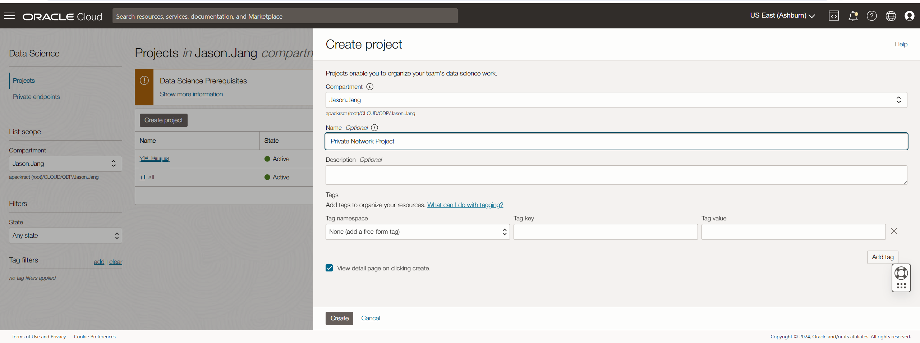
Task: Open the US East (Ashburn) region selector
Action: pos(782,15)
